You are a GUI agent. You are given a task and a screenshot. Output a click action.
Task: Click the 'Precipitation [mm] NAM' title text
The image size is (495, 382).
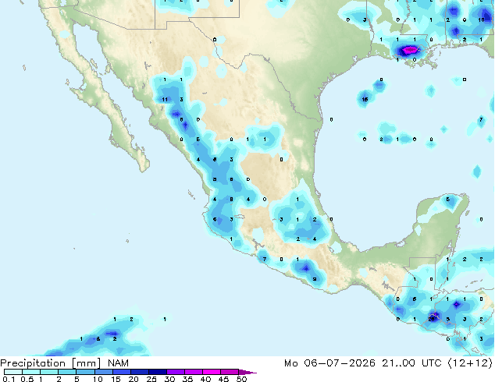pyautogui.click(x=64, y=363)
